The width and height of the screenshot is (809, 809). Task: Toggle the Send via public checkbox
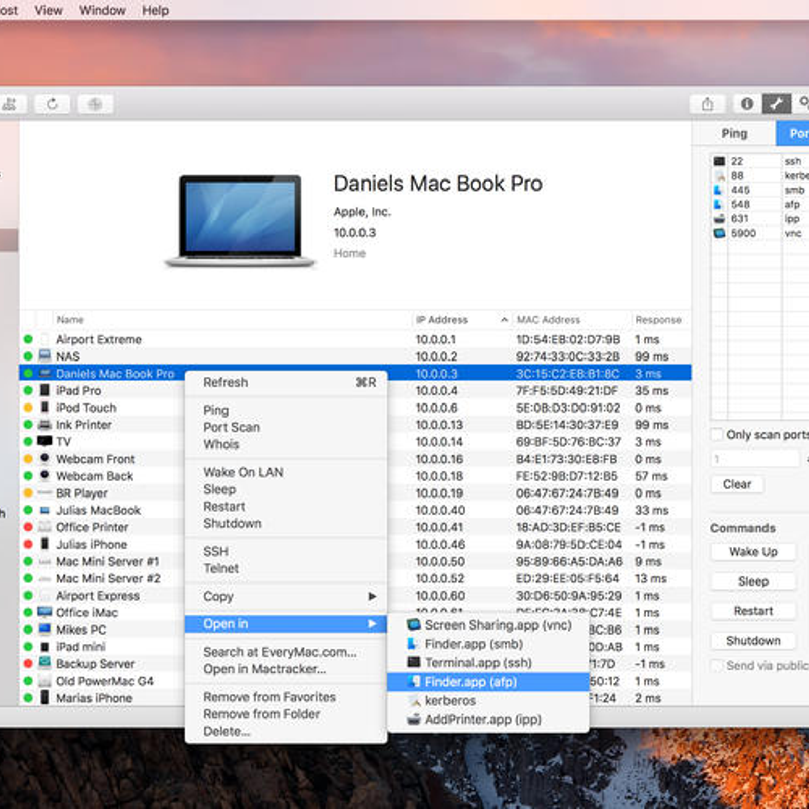tap(716, 665)
